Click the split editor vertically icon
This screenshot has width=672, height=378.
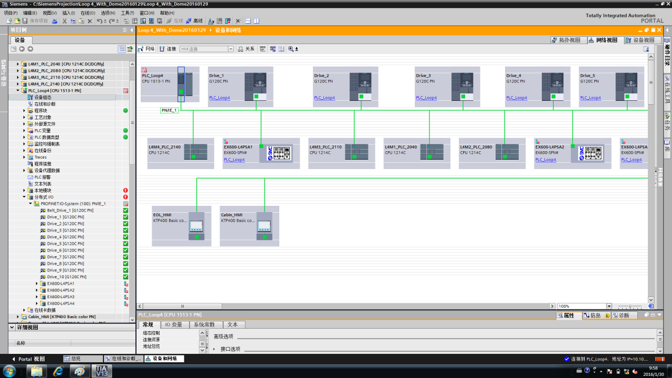[256, 21]
